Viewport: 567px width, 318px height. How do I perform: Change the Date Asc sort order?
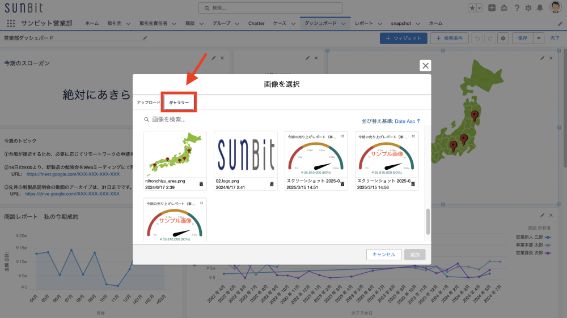pyautogui.click(x=408, y=121)
